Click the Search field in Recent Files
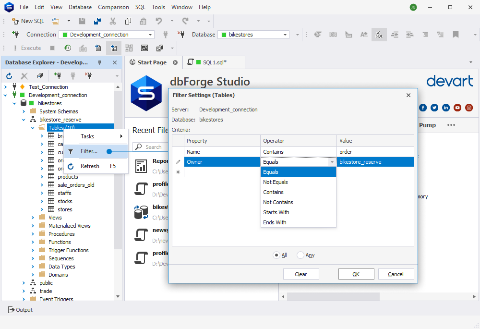The width and height of the screenshot is (480, 329). [151, 147]
